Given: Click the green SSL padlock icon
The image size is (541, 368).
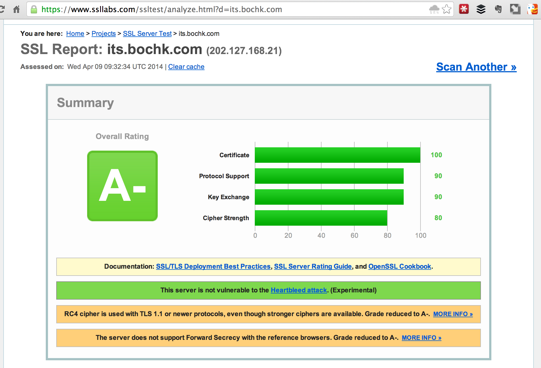Looking at the screenshot, I should coord(34,9).
